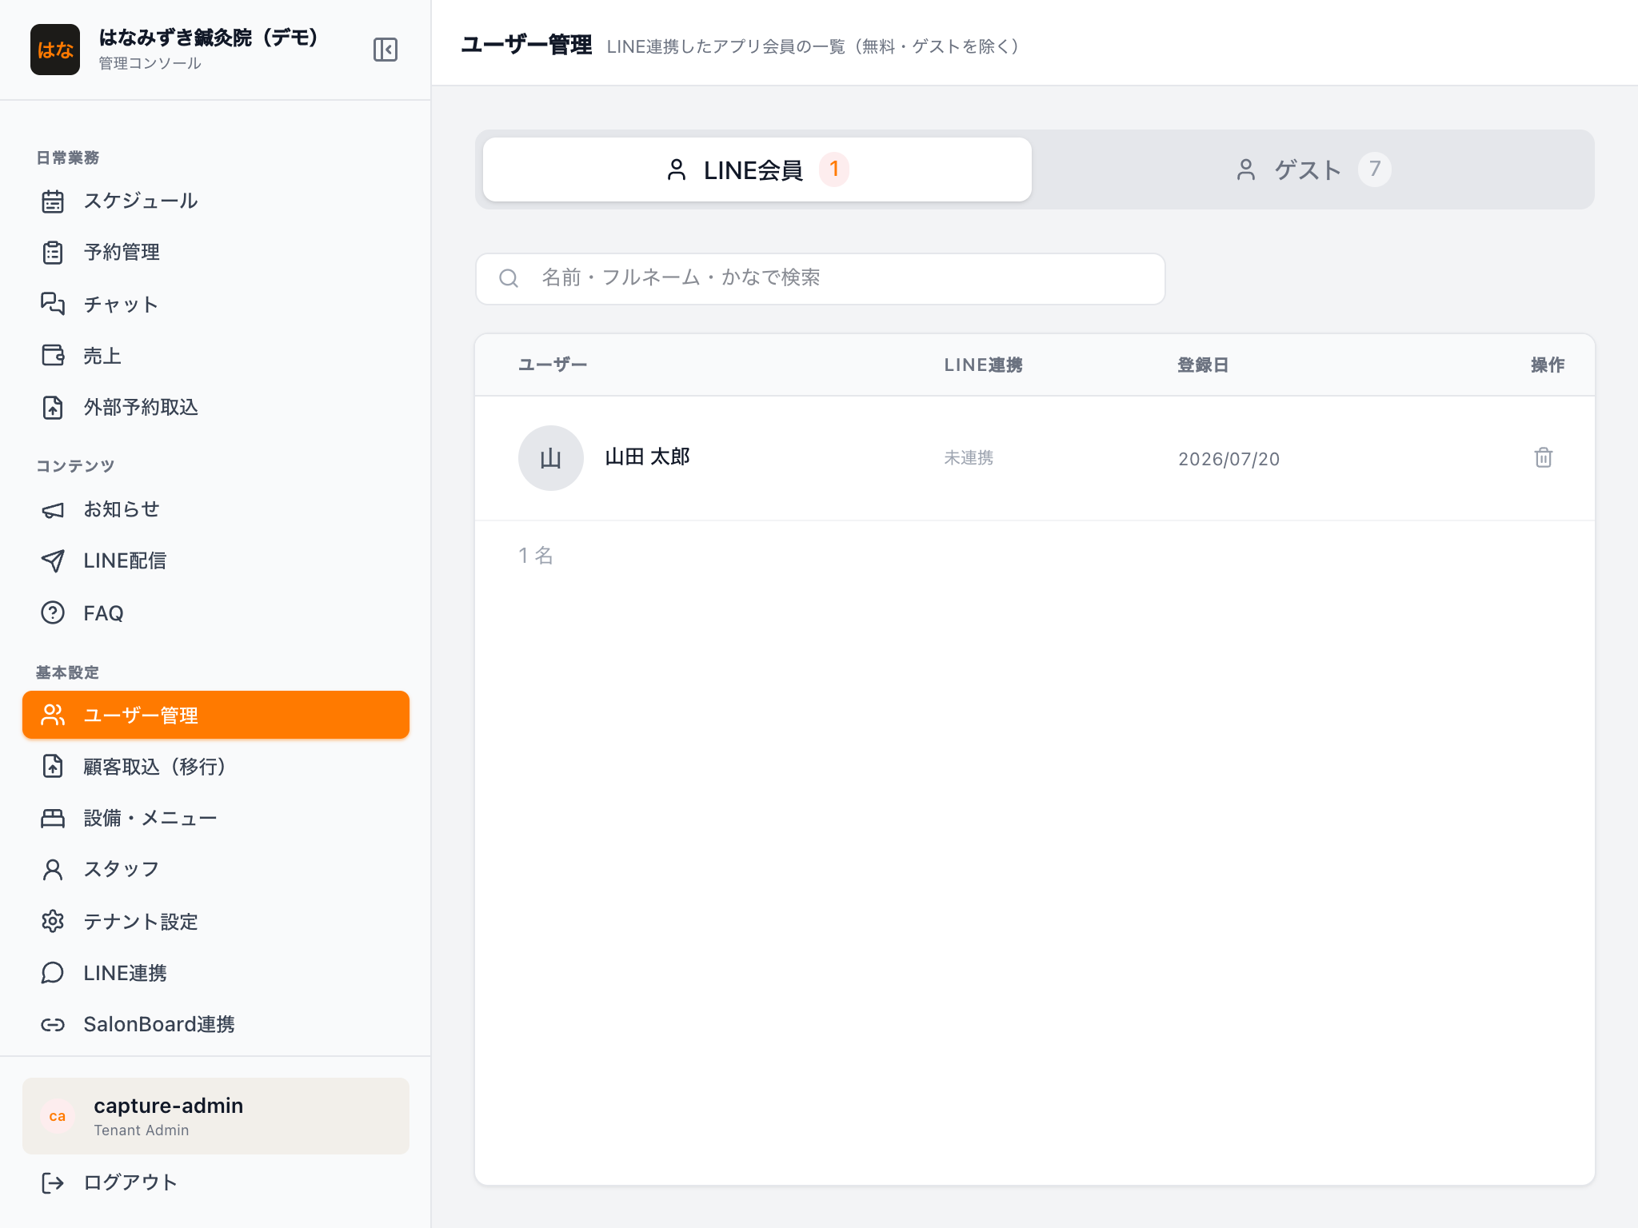Open 顧客取込（移行） menu item

tap(216, 766)
